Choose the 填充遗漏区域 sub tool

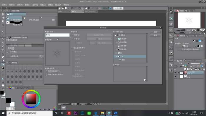click(14, 23)
